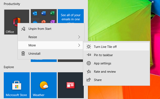The height and width of the screenshot is (99, 160).
Task: Open the Excel icon in Office folder tile
Action: click(x=52, y=13)
